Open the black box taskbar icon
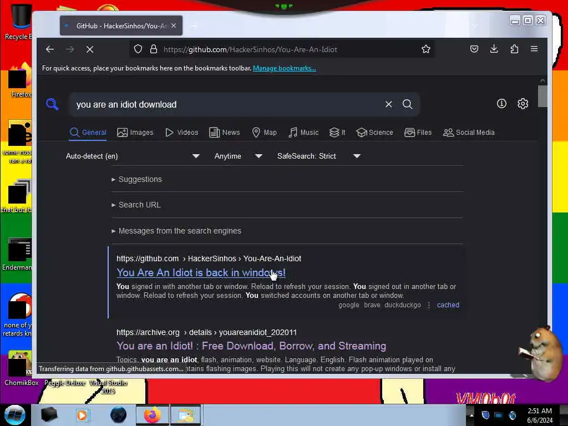This screenshot has width=568, height=426. (49, 415)
